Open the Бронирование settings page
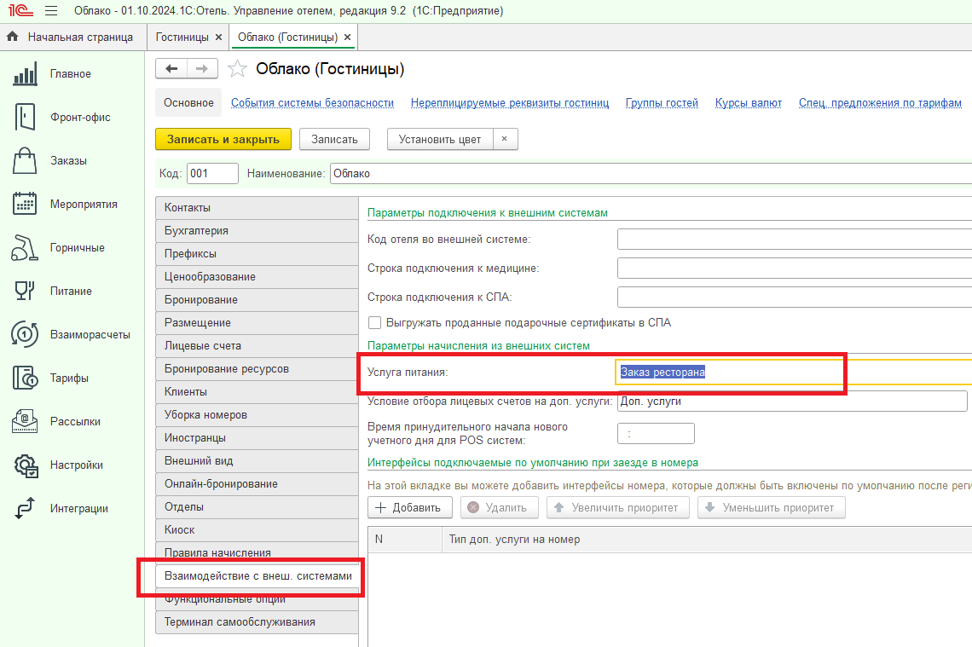Viewport: 972px width, 647px height. click(x=257, y=299)
